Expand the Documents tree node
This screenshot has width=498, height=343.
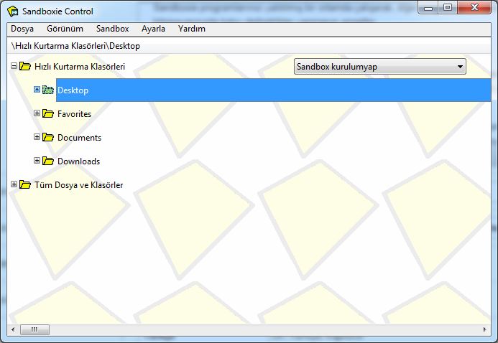tap(37, 136)
